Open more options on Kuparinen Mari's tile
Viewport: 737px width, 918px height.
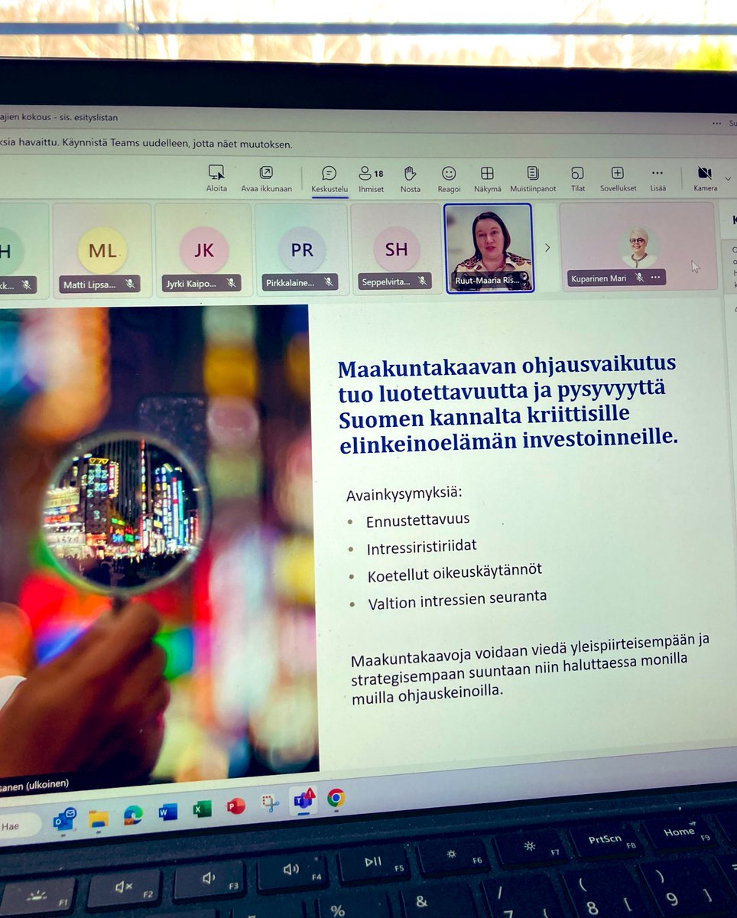(x=655, y=277)
